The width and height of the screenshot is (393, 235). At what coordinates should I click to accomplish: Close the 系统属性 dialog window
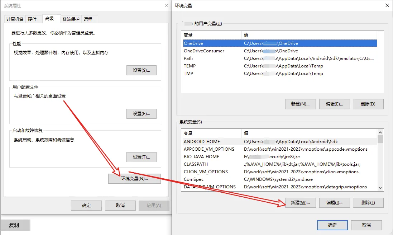pos(166,5)
